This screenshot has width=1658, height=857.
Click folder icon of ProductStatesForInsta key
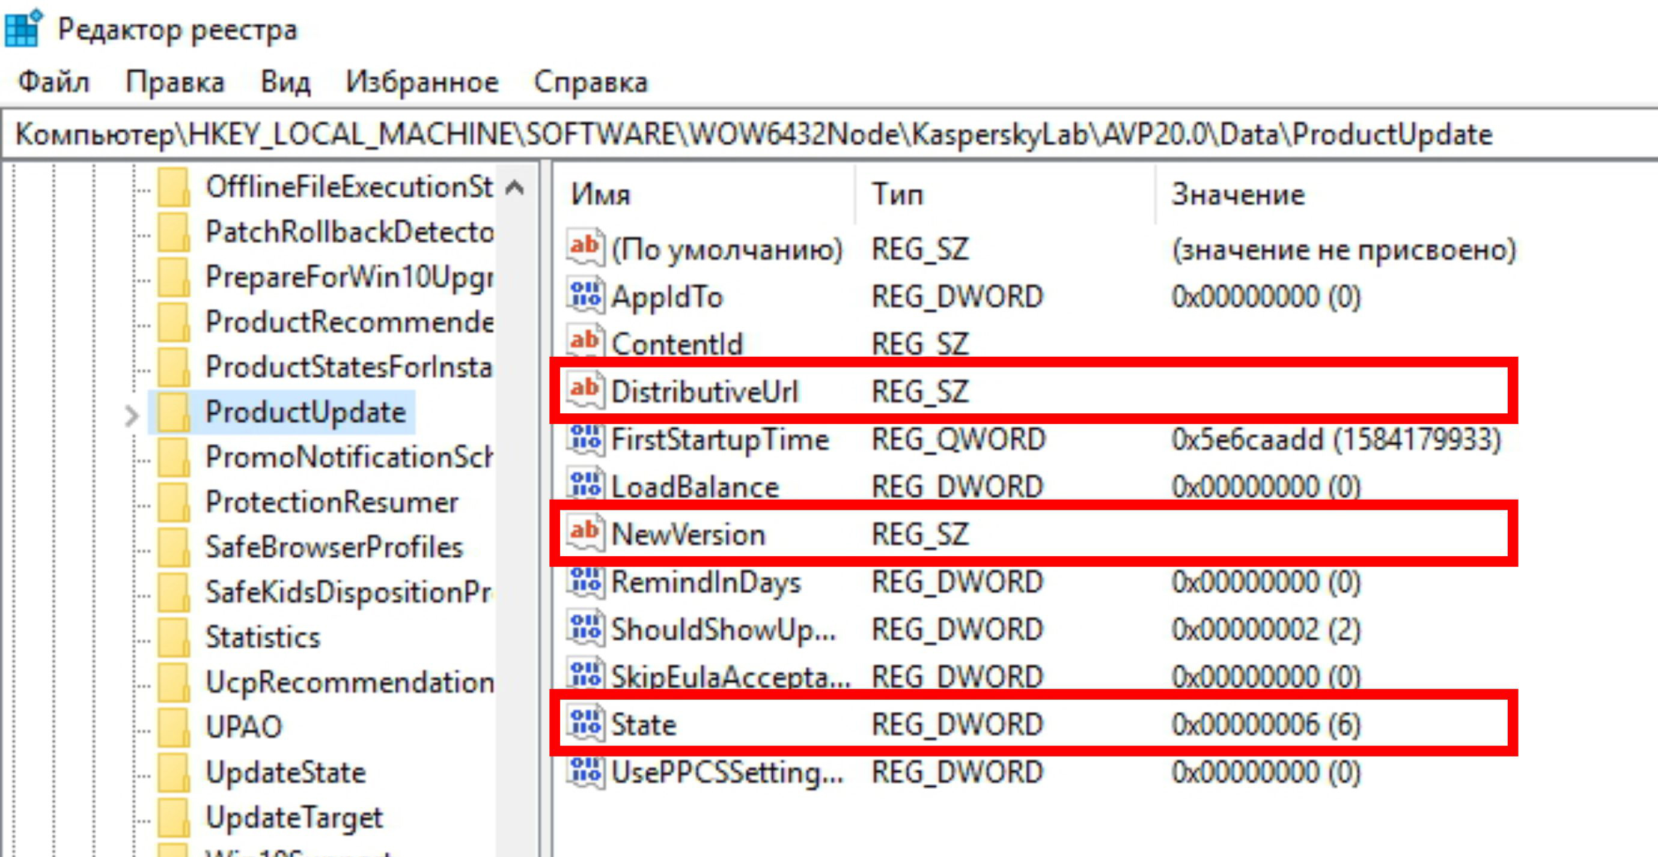point(174,368)
